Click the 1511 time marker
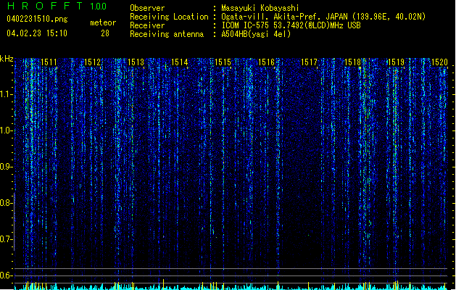The image size is (456, 290). tap(49, 62)
